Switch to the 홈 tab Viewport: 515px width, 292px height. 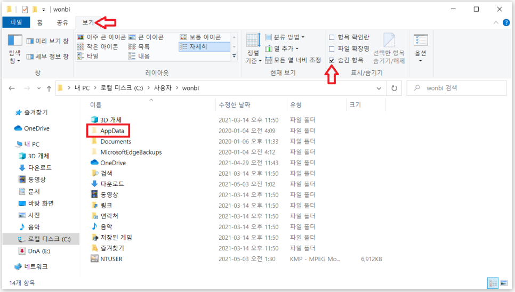click(x=40, y=22)
